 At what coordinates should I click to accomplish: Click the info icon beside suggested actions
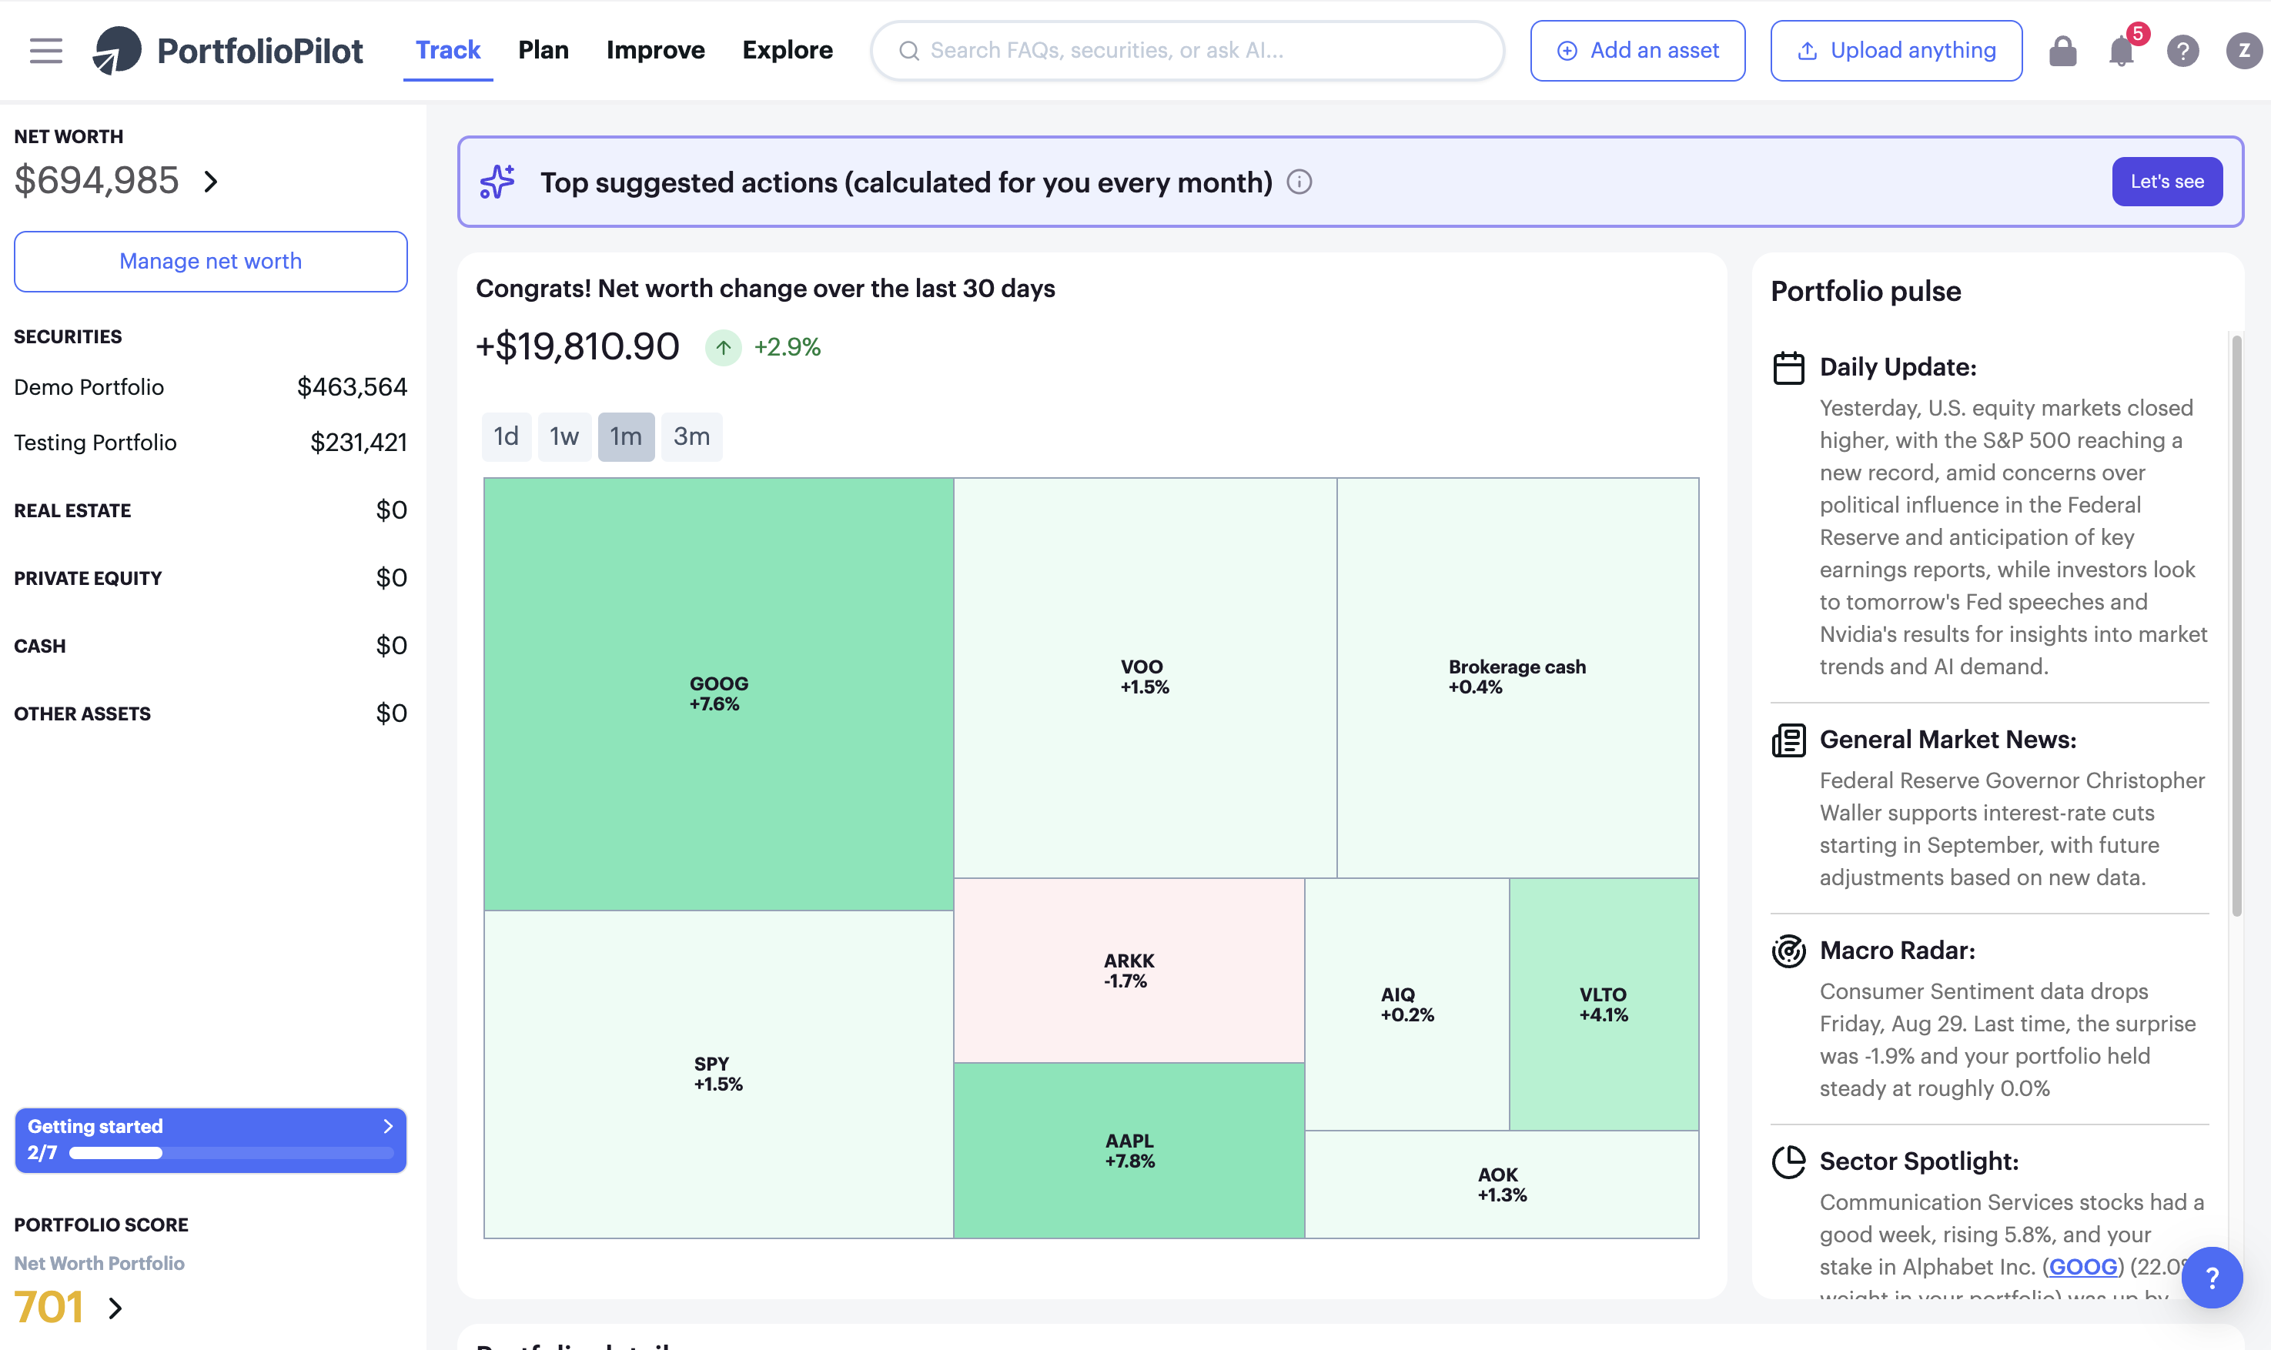click(1299, 182)
